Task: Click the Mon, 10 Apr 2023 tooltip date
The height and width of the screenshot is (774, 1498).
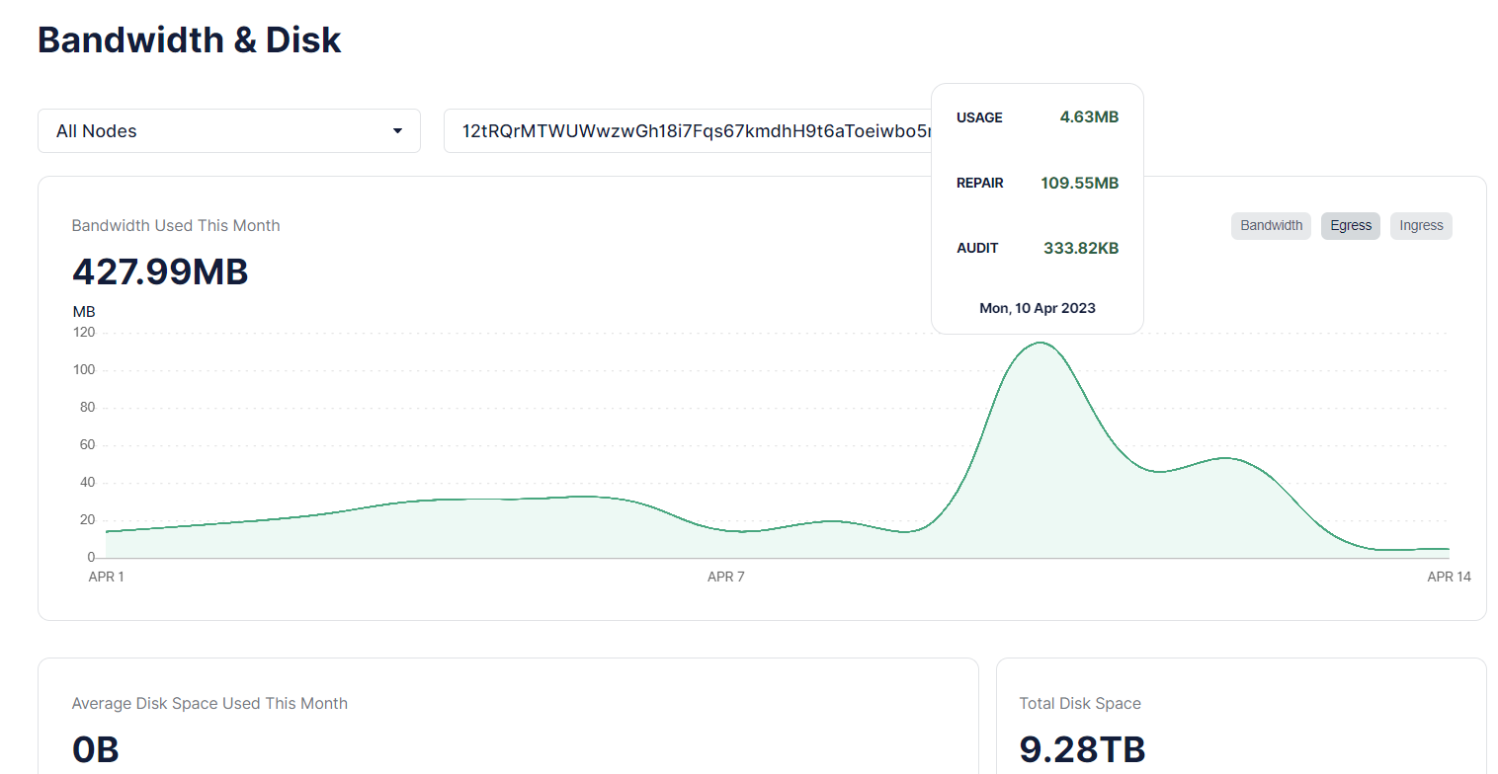Action: [1038, 308]
